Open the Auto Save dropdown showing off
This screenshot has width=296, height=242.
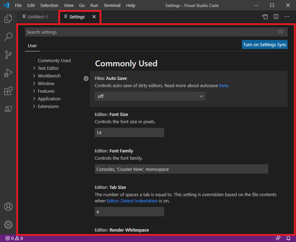tap(150, 96)
